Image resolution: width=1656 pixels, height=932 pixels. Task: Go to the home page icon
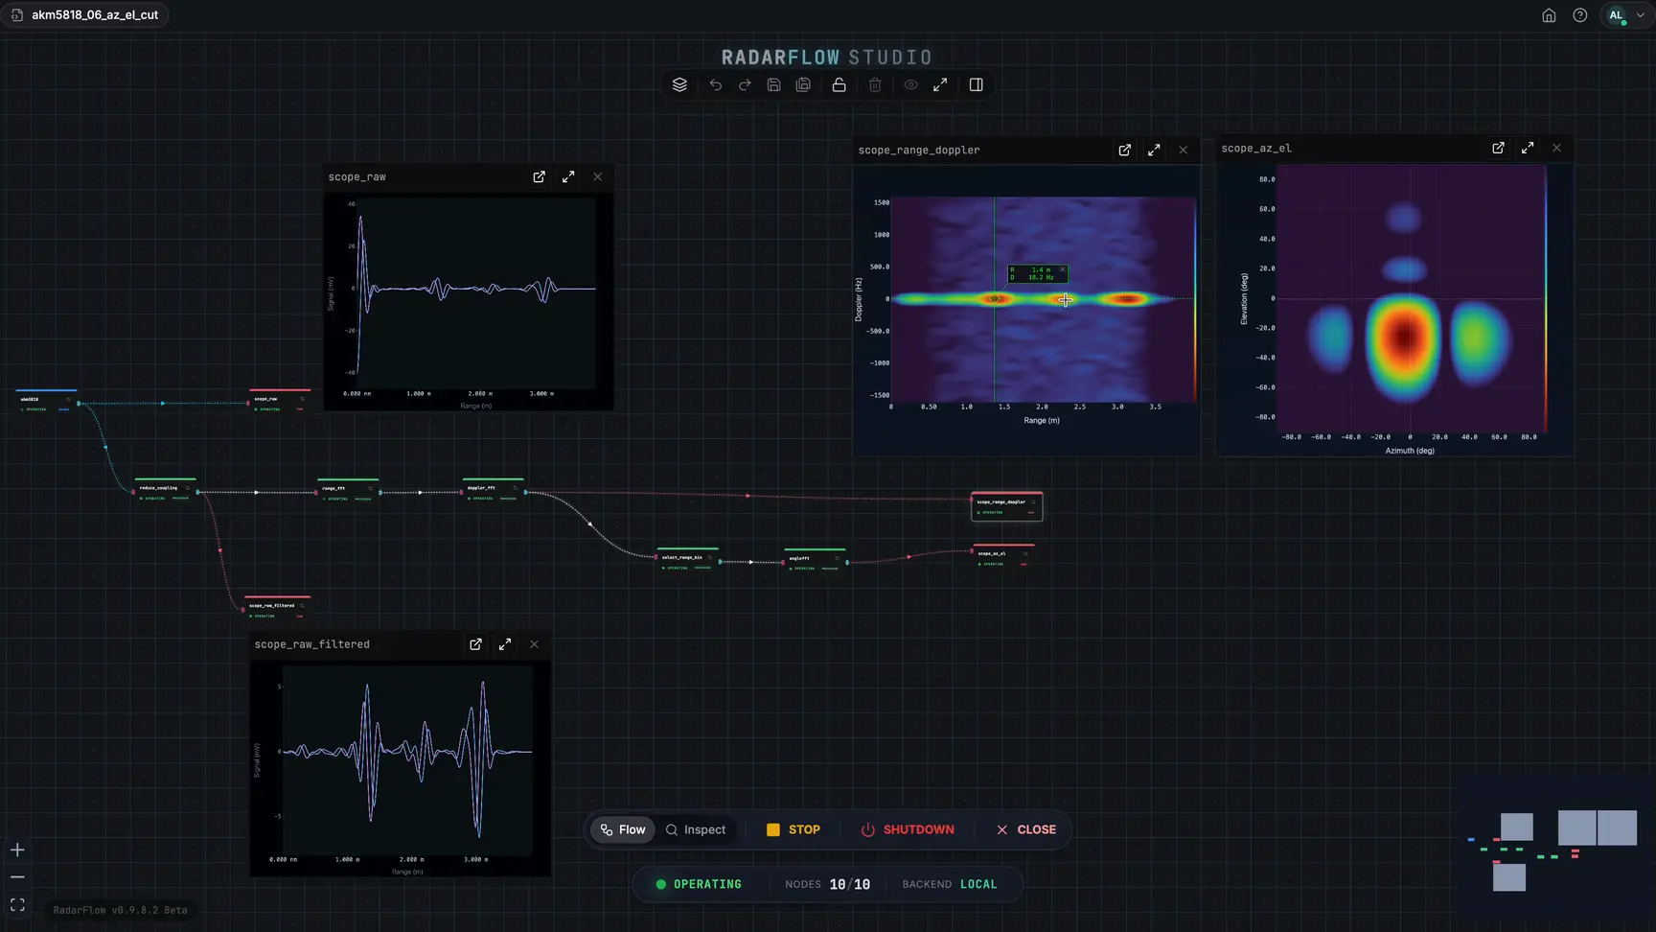point(1549,15)
